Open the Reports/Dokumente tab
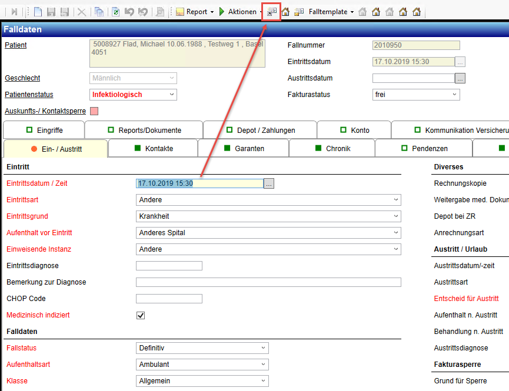Viewport: 509px width, 391px height. [x=144, y=130]
